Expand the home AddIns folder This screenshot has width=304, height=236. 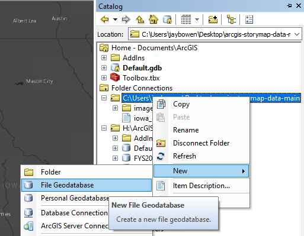(104, 58)
